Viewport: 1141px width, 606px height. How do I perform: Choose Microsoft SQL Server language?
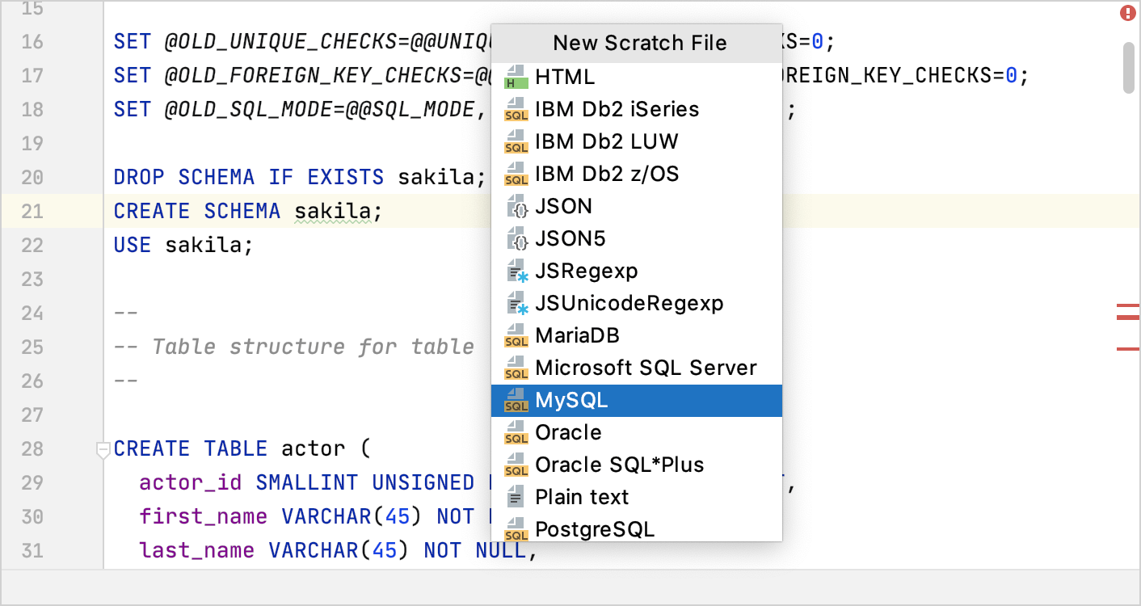point(645,368)
